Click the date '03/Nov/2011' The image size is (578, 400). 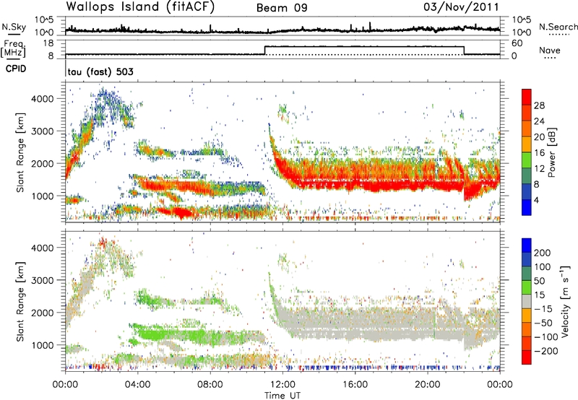click(x=461, y=7)
